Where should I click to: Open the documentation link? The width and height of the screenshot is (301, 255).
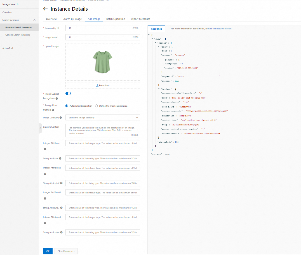[x=220, y=29]
